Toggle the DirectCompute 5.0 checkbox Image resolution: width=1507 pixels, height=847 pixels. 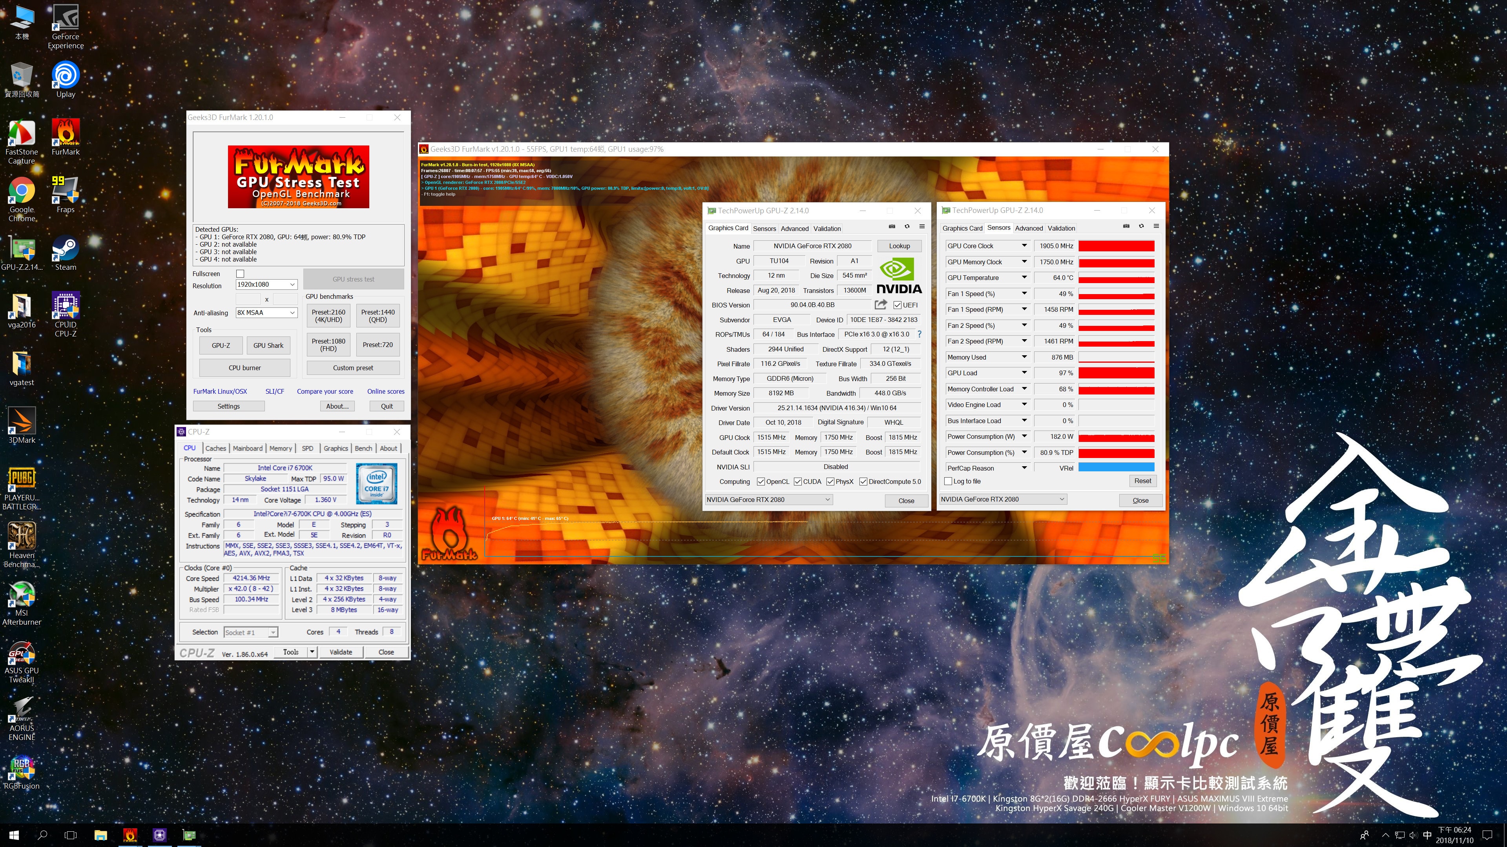[863, 482]
